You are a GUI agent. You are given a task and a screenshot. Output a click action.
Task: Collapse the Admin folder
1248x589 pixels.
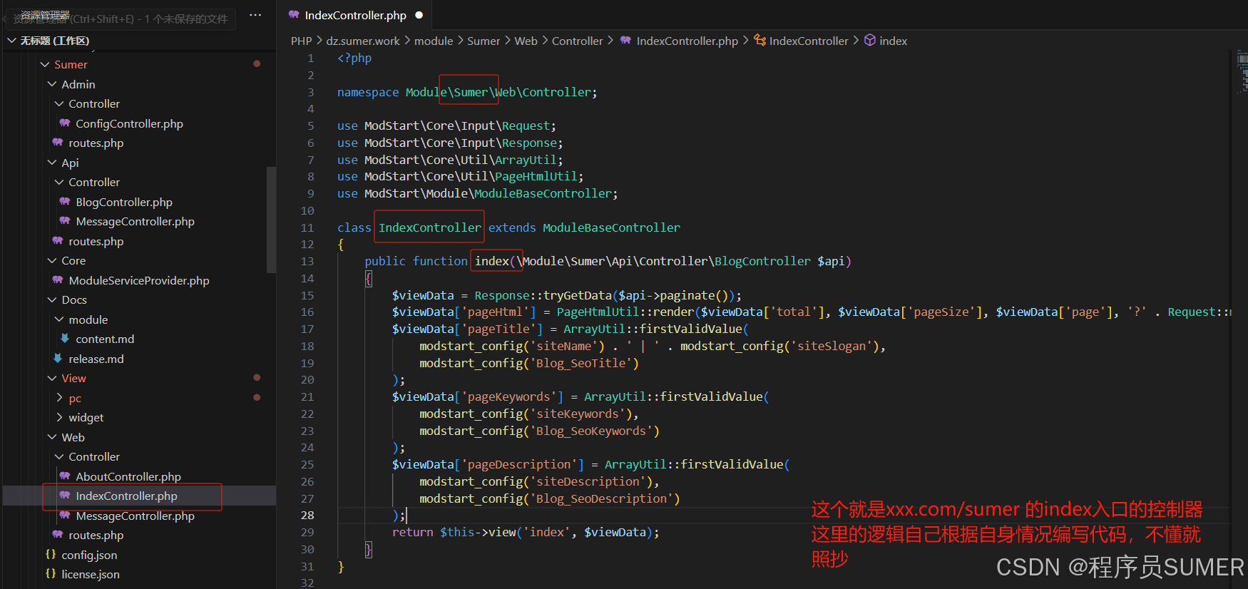click(x=52, y=84)
